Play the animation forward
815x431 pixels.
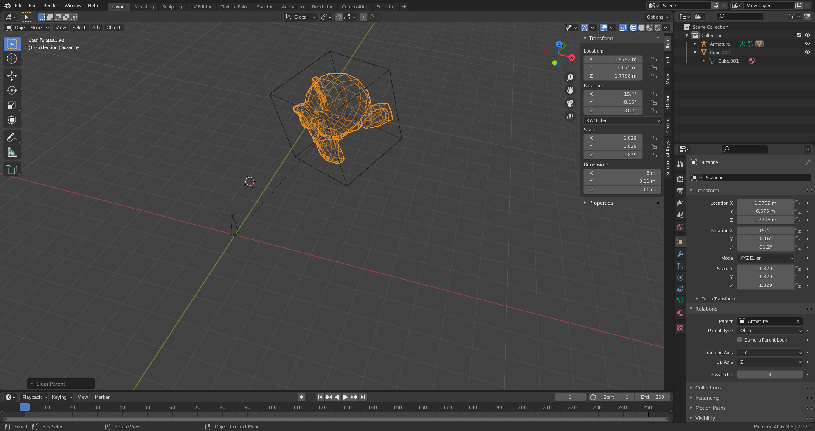click(x=346, y=397)
